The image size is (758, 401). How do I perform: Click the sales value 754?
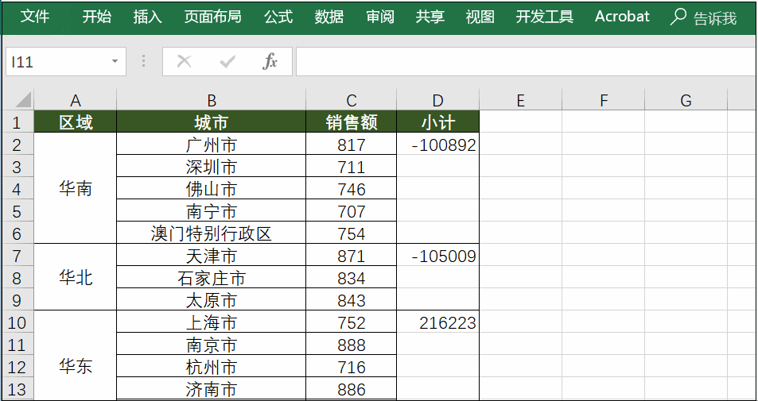click(x=352, y=233)
